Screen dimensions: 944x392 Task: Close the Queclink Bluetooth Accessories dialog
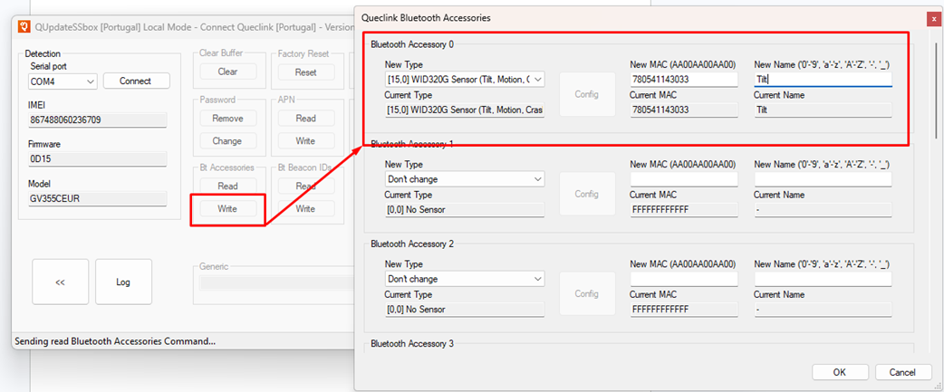(x=932, y=18)
